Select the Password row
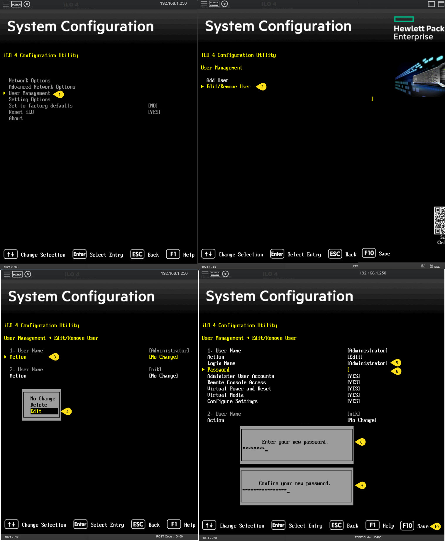Screen dimensions: 445x541 219,370
